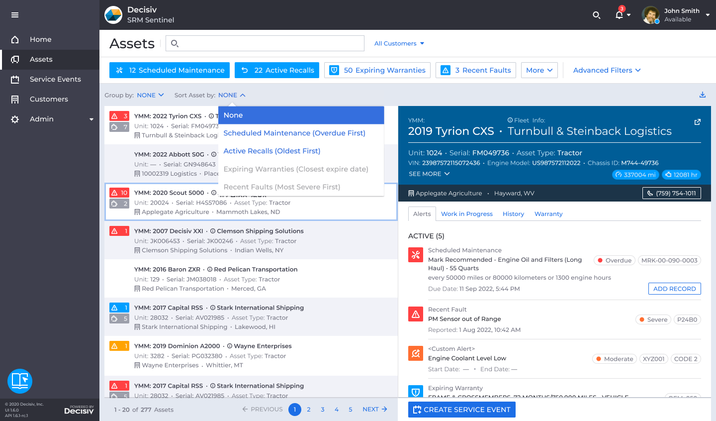Open the John Smith user menu arrow
Screen dimensions: 716x421
tap(708, 15)
